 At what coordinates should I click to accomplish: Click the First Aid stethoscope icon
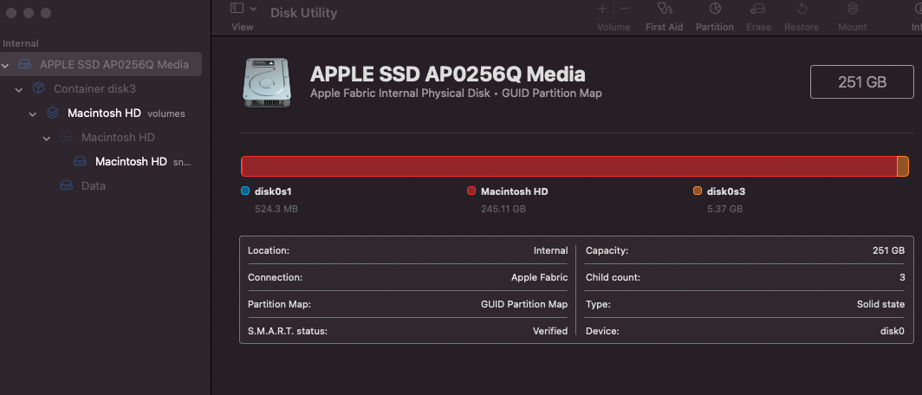665,10
